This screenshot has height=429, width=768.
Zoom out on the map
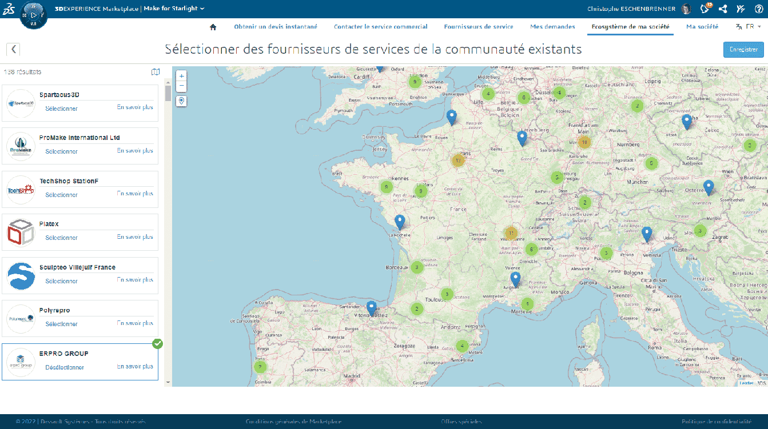click(181, 86)
